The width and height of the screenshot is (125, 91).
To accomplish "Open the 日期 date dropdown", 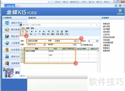I will click(45, 45).
